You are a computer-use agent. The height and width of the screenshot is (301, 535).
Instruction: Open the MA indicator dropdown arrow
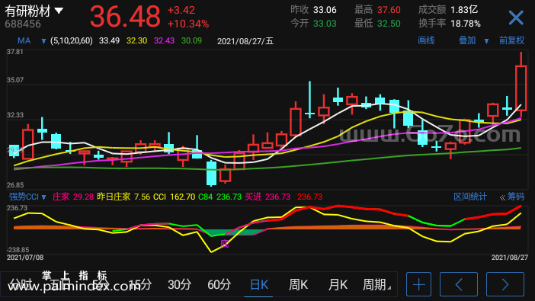click(x=43, y=41)
